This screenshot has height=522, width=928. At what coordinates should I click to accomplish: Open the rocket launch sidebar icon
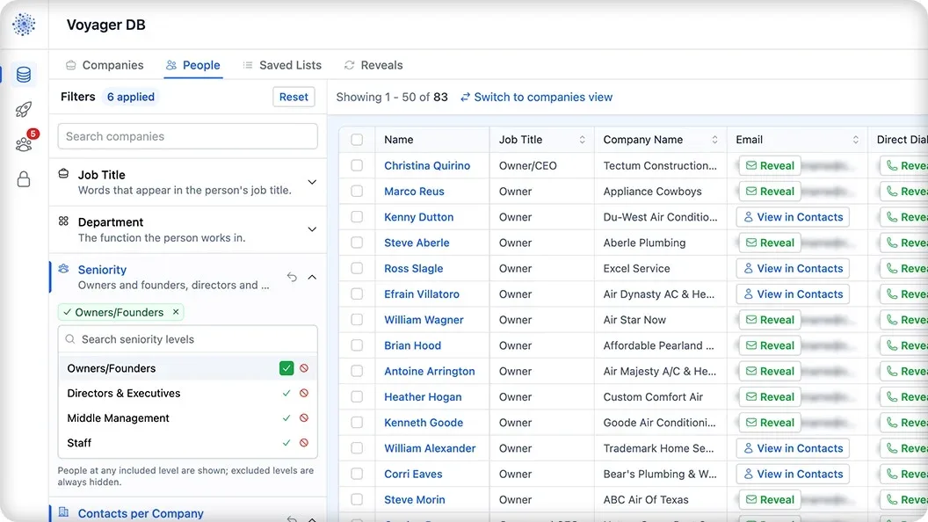coord(24,109)
